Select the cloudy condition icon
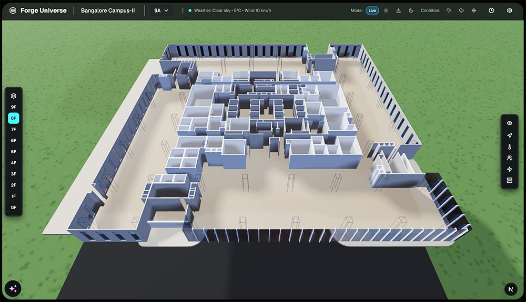Image resolution: width=526 pixels, height=302 pixels. [x=461, y=11]
